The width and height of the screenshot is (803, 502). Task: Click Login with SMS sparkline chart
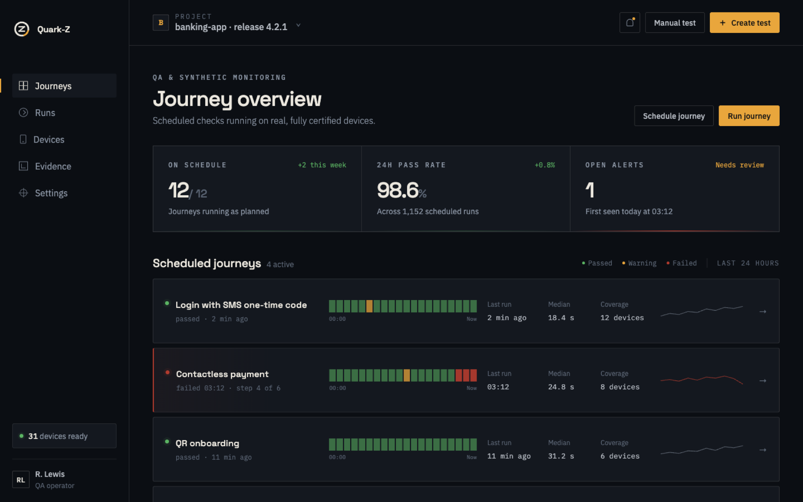pyautogui.click(x=701, y=311)
